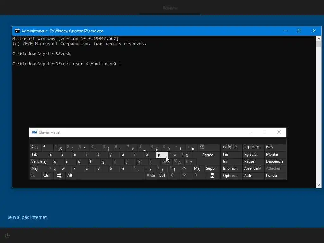Image resolution: width=324 pixels, height=243 pixels.
Task: Click the q key on the keyboard
Action: (x=59, y=162)
